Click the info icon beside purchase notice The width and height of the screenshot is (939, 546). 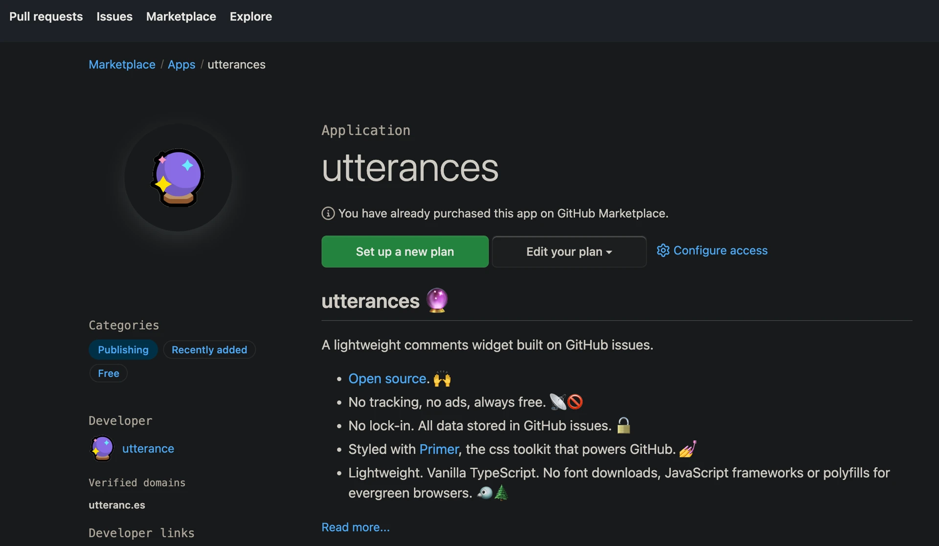click(x=328, y=213)
